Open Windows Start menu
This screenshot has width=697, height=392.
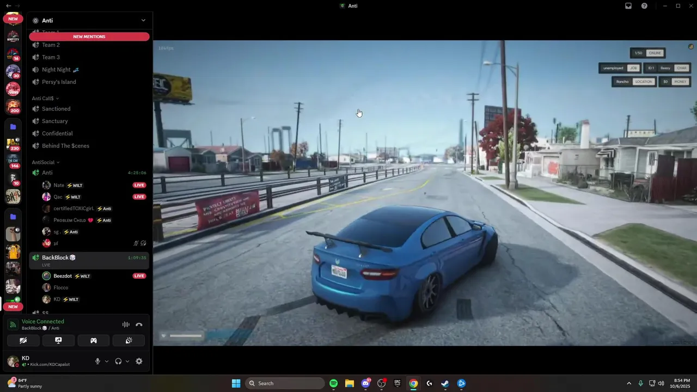(236, 383)
